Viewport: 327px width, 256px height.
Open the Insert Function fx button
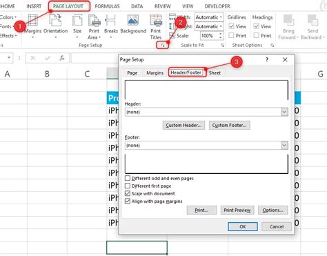coord(62,58)
